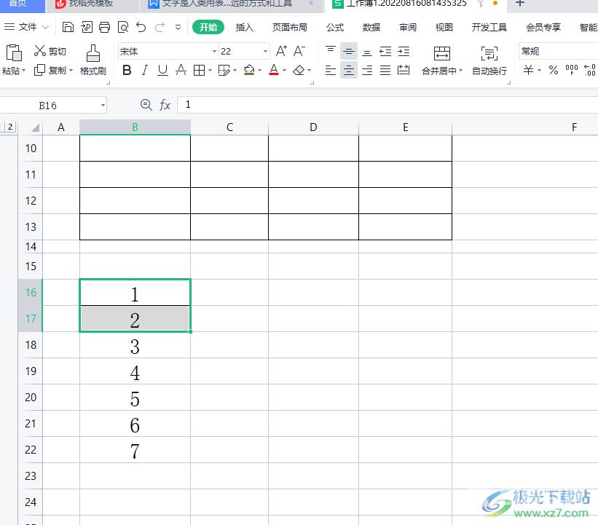Viewport: 598px width, 525px height.
Task: Toggle horizontal center alignment
Action: point(349,70)
